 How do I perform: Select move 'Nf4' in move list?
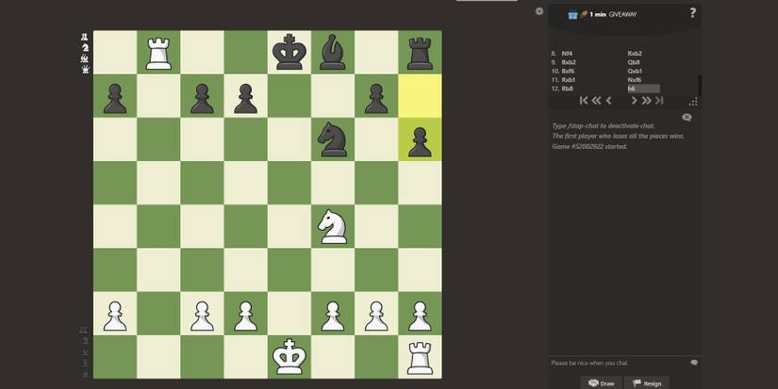(567, 54)
